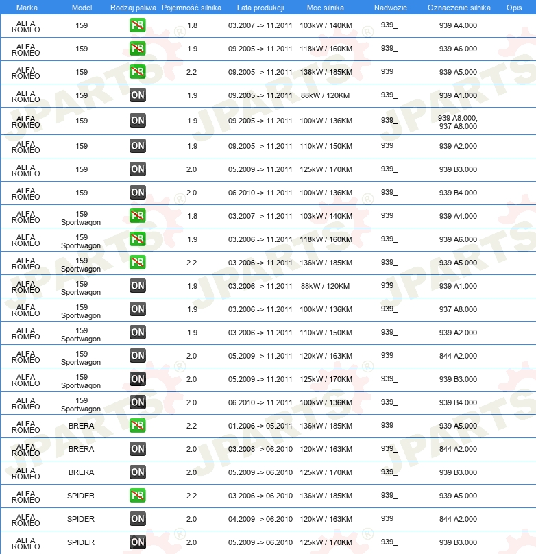This screenshot has width=536, height=554.
Task: Click '844 A2.000' in the SPIDER row
Action: [458, 519]
